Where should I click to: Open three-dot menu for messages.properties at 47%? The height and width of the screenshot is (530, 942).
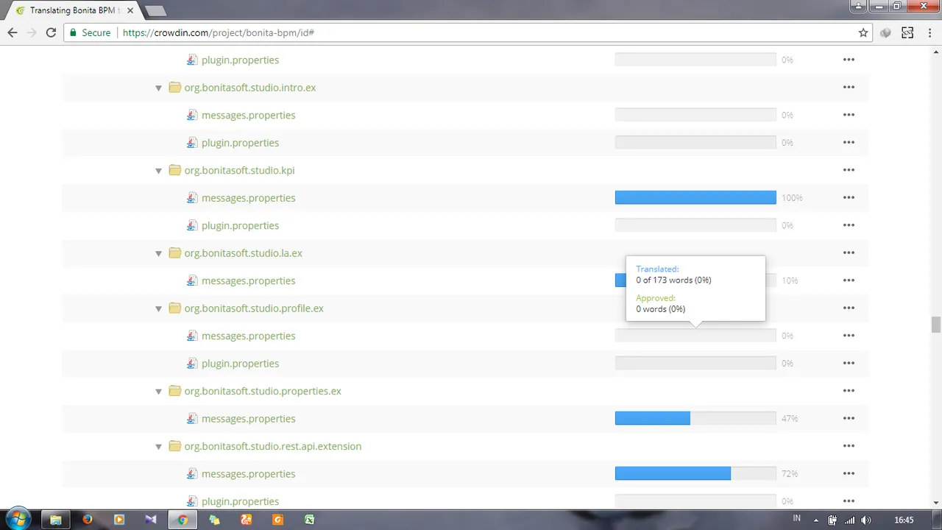(849, 418)
